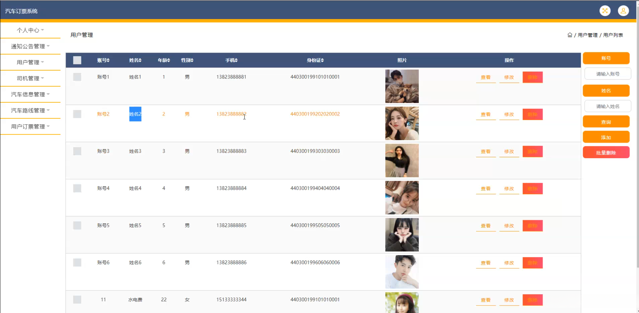The image size is (639, 313).
Task: View details (查看) for 账号5
Action: click(486, 226)
